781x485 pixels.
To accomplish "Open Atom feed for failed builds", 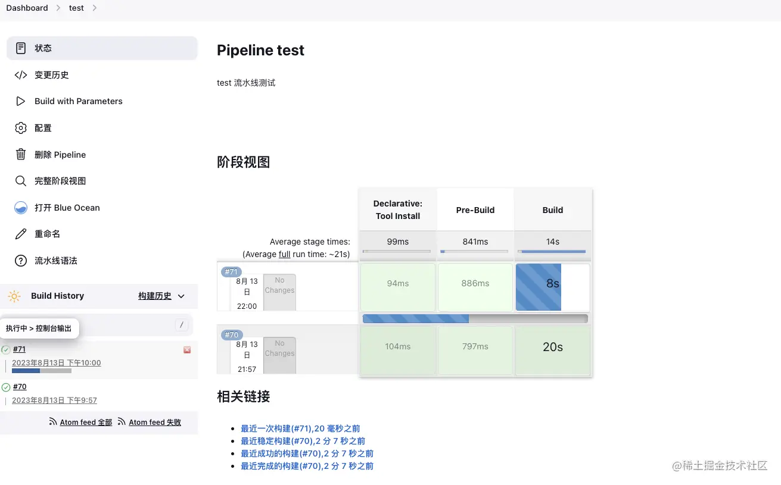I will coord(155,423).
